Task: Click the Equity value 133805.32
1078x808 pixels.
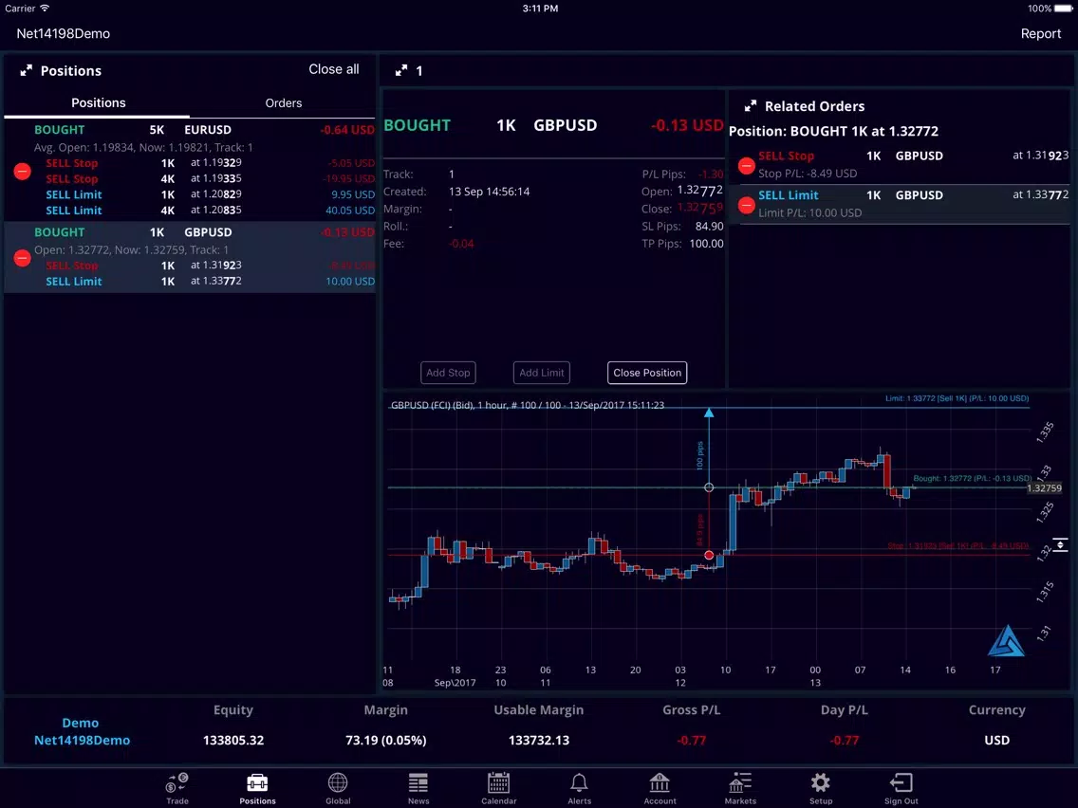Action: pyautogui.click(x=233, y=740)
